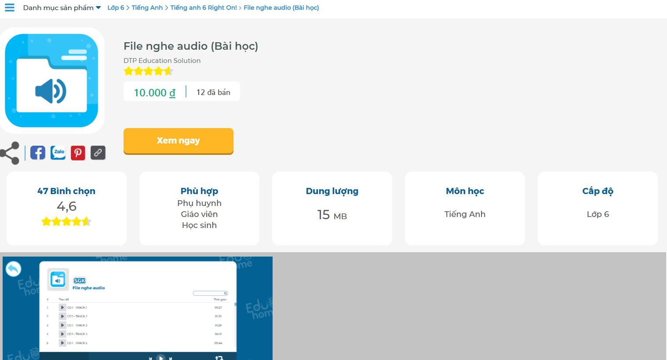This screenshot has height=360, width=667.
Task: Click the Phù hợp heading
Action: click(x=199, y=191)
